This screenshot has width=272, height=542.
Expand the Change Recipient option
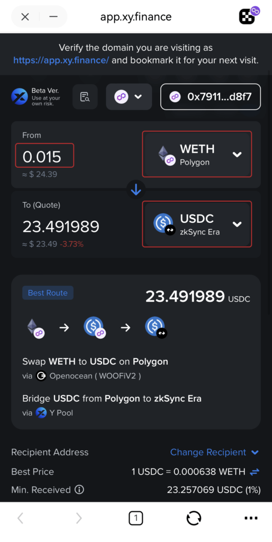(215, 452)
